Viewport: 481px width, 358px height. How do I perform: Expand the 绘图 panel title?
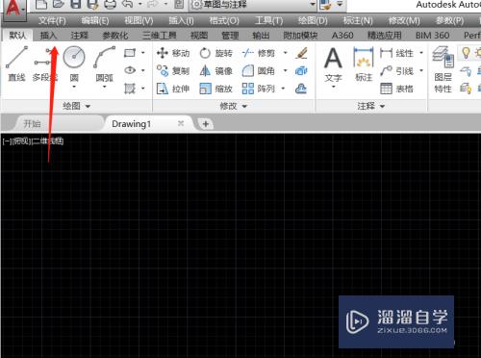coord(76,106)
